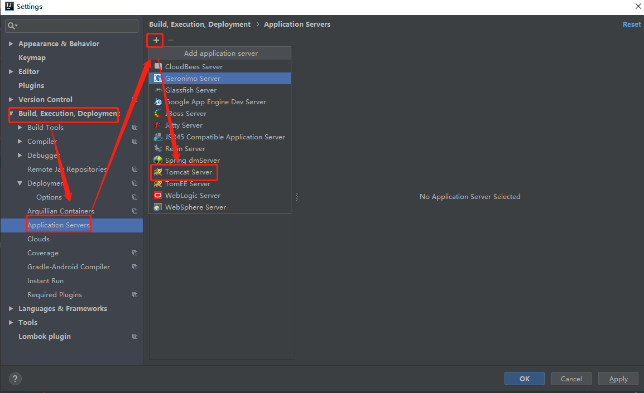Expand the Compiler node
Viewport: 644px width, 393px height.
(x=20, y=141)
